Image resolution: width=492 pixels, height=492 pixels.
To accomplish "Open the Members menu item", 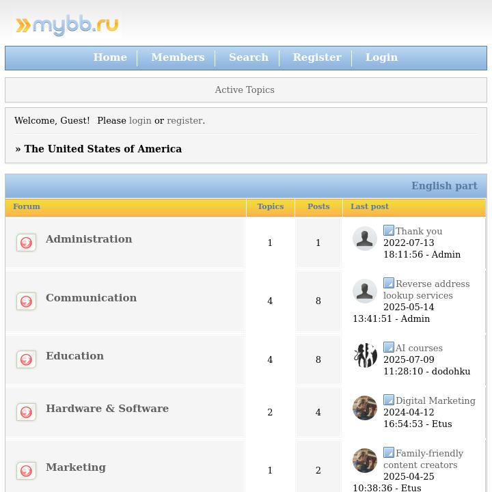I will coord(178,57).
